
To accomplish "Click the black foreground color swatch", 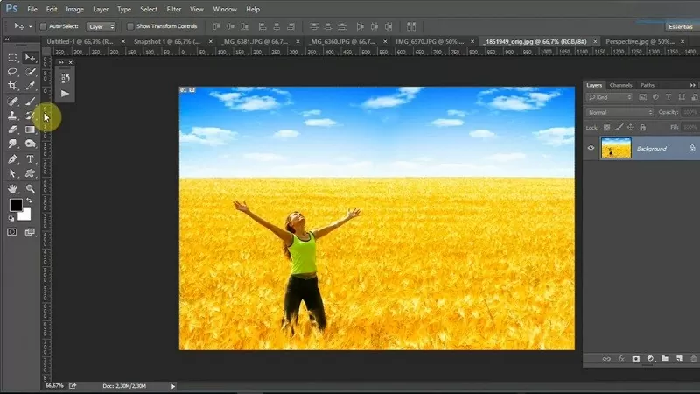I will click(16, 205).
